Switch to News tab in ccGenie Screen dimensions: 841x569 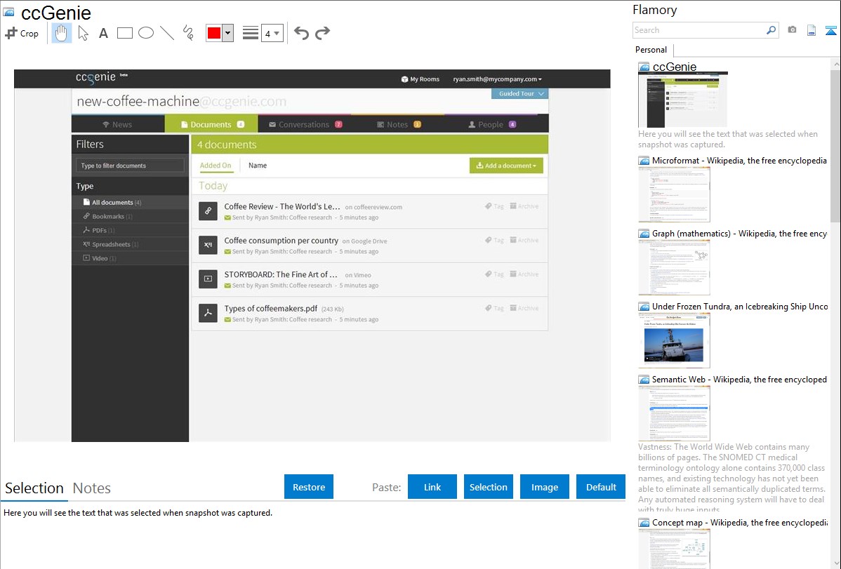coord(117,124)
